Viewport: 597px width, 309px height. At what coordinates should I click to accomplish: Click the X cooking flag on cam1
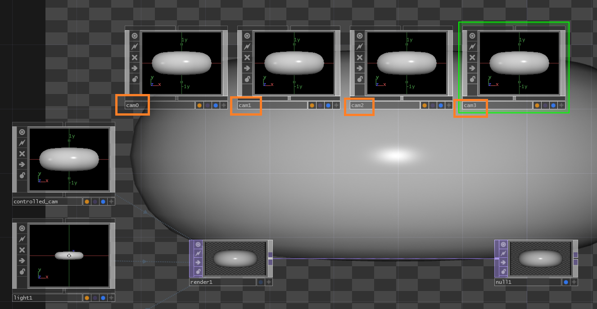(x=247, y=57)
